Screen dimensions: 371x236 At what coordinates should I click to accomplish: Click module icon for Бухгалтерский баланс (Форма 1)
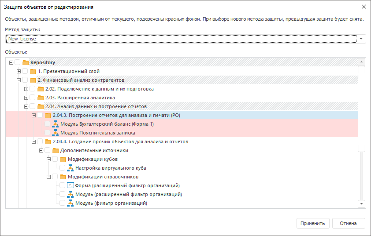click(x=55, y=124)
